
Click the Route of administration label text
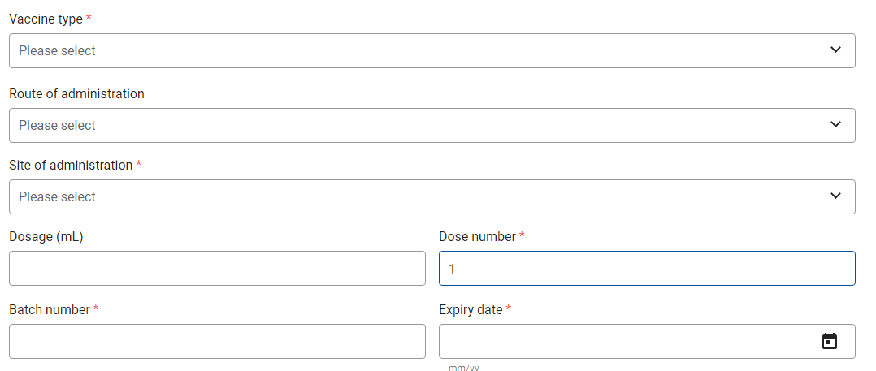pos(76,93)
